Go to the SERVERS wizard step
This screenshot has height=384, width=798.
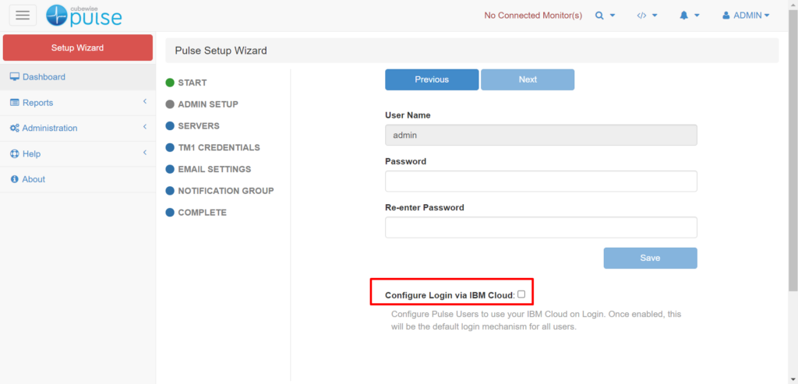click(x=198, y=125)
